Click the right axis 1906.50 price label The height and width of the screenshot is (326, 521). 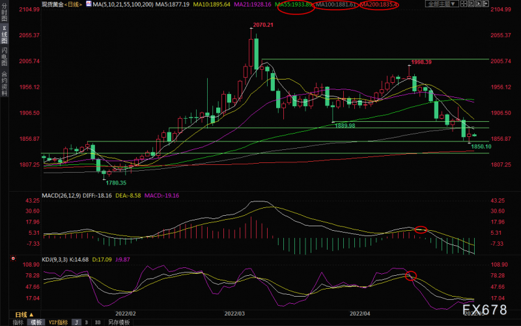501,113
